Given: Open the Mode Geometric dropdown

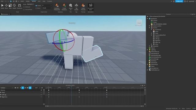Looking at the screenshot, I should [31, 4].
